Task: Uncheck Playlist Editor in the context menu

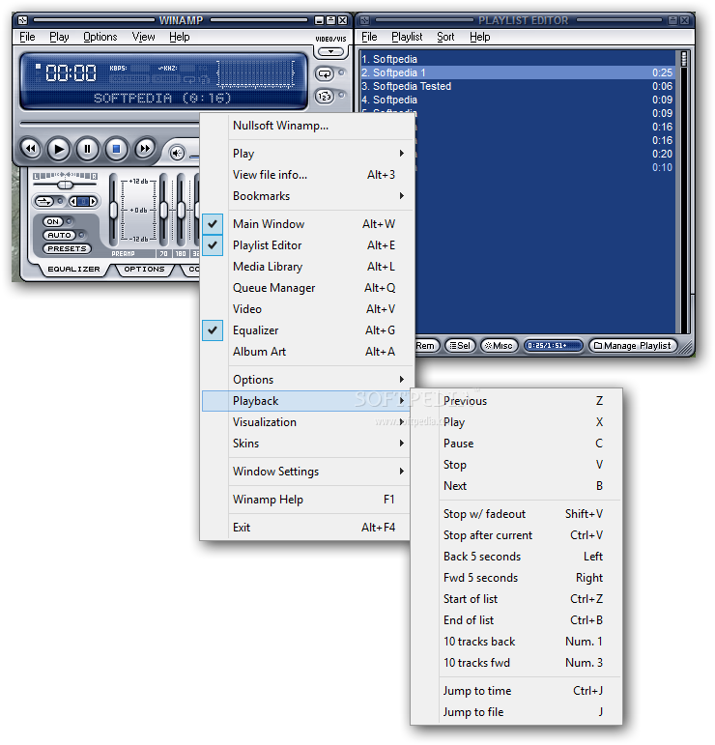Action: [306, 245]
